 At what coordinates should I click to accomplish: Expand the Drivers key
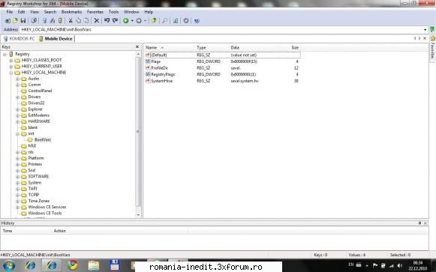pos(17,97)
